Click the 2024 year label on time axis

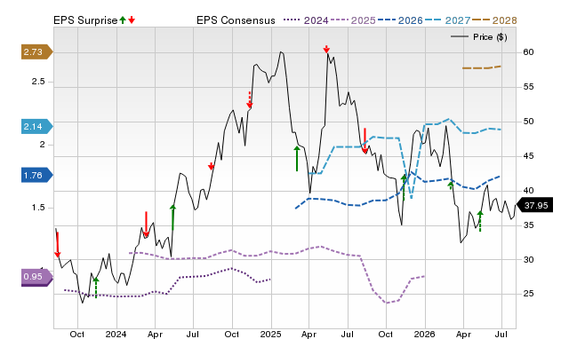click(x=116, y=334)
